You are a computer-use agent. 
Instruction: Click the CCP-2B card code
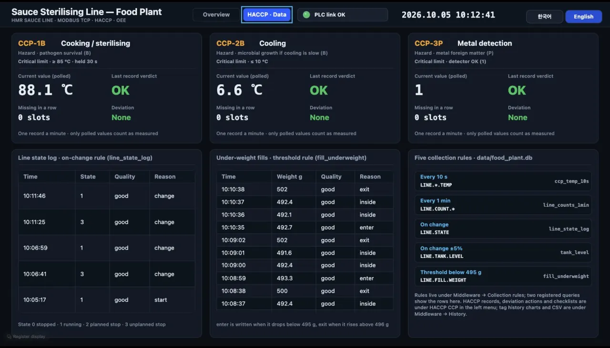click(230, 43)
